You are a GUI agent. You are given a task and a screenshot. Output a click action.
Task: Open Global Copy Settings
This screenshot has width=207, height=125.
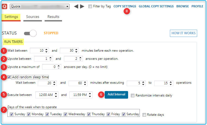(156, 6)
